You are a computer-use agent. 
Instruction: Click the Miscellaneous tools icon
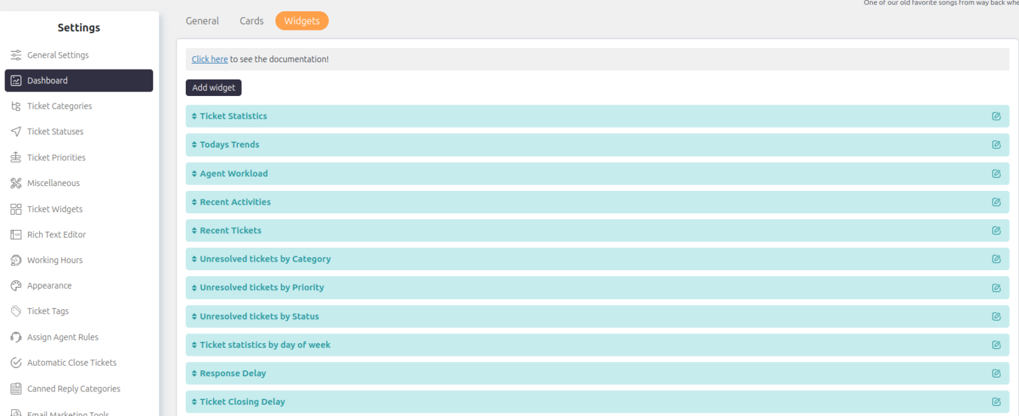15,183
